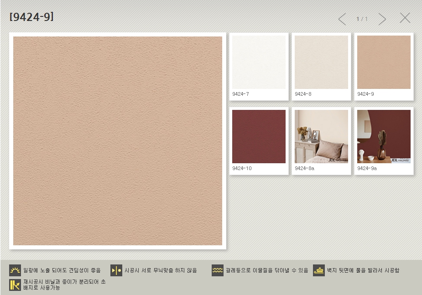Go to the previous image arrow

click(342, 19)
